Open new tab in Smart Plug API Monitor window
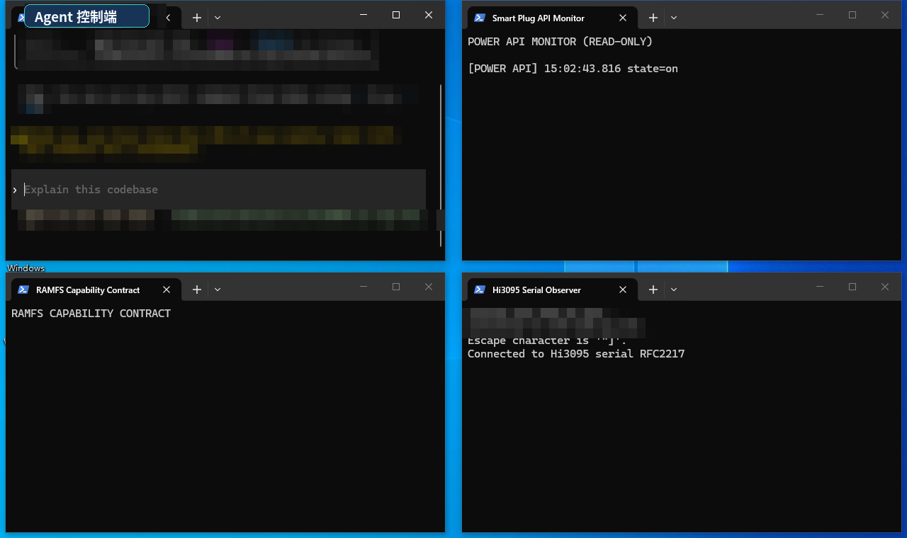The width and height of the screenshot is (907, 538). tap(653, 18)
